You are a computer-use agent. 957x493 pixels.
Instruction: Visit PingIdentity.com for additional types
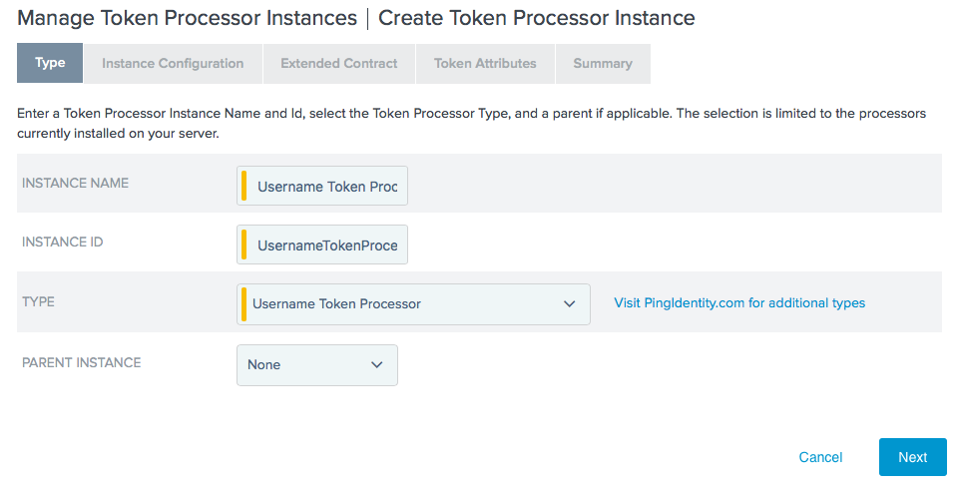click(739, 302)
